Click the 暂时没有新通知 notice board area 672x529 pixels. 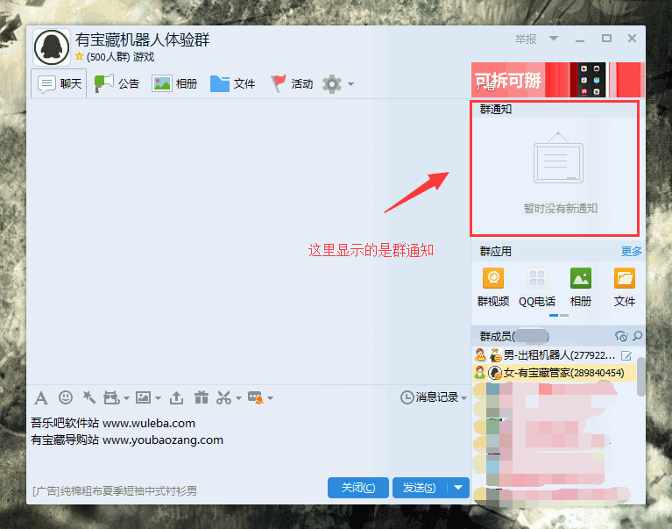coord(559,172)
